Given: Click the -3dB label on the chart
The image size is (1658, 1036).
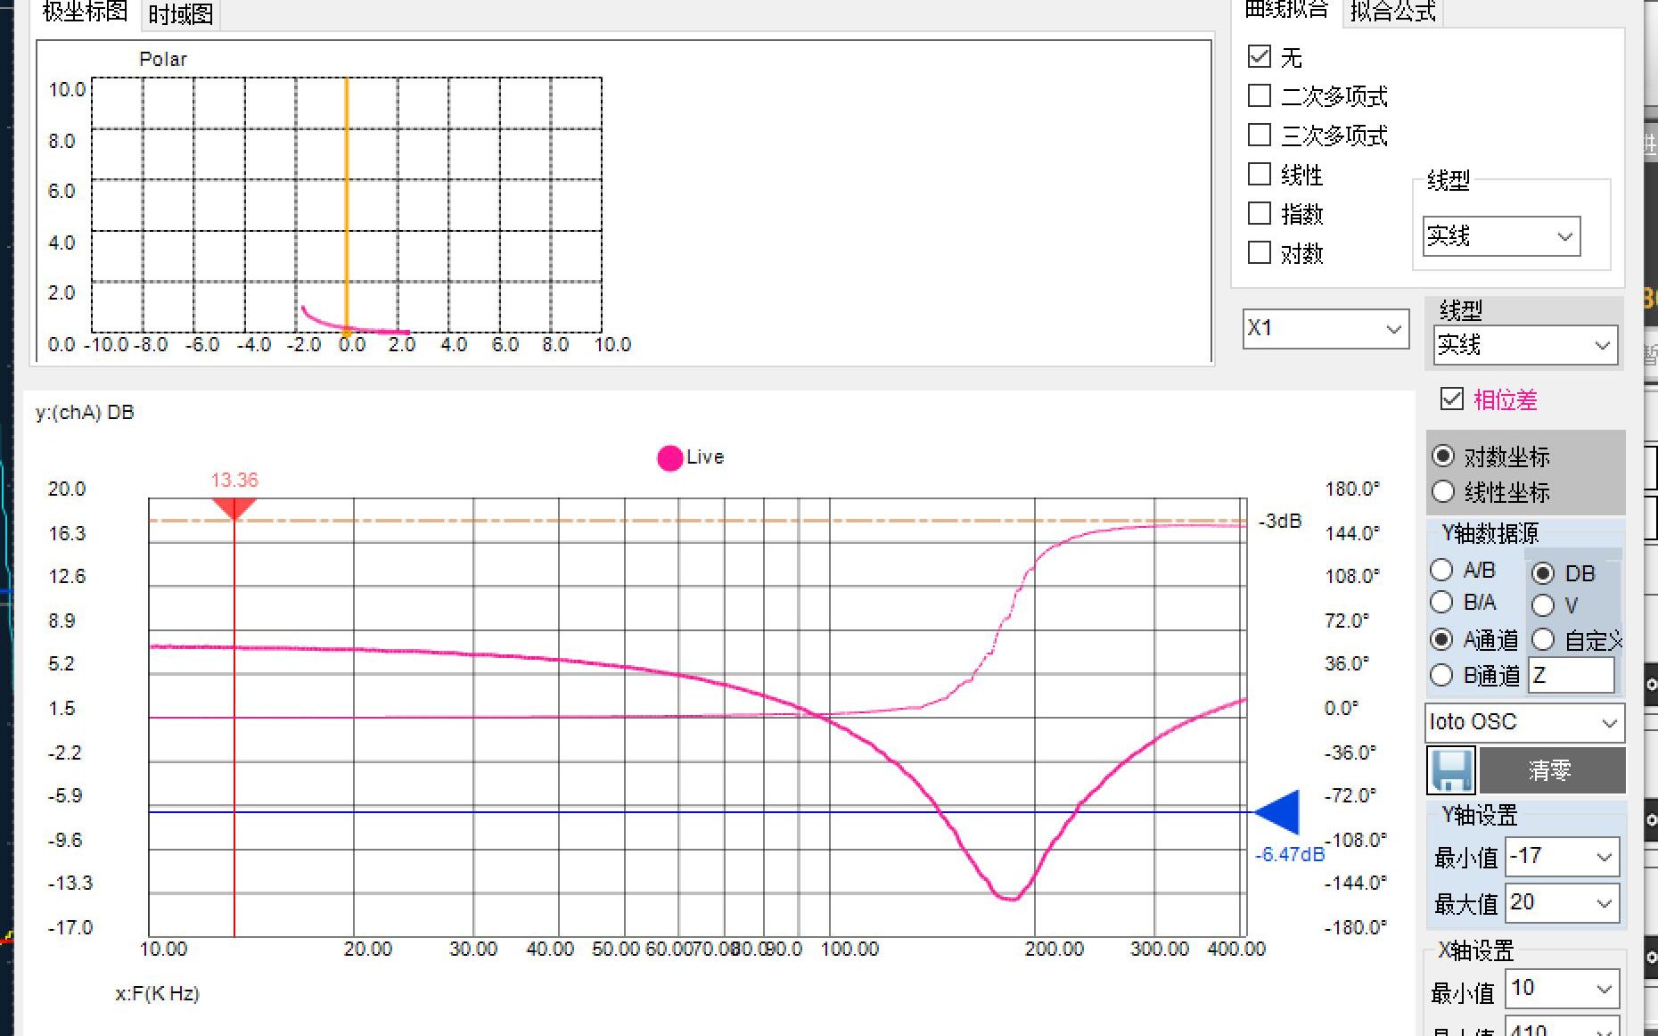Looking at the screenshot, I should (x=1280, y=521).
